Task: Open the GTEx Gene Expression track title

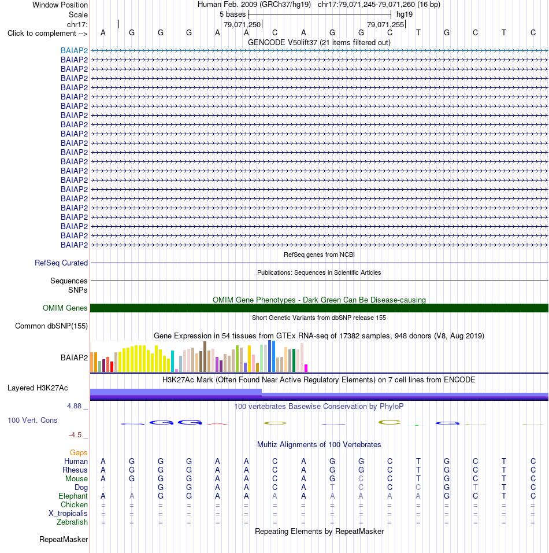Action: click(x=319, y=336)
